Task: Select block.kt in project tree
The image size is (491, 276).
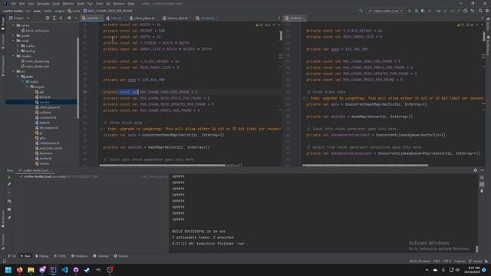Action: tap(43, 97)
